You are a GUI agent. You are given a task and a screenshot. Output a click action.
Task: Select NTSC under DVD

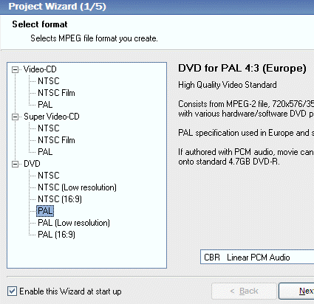pyautogui.click(x=49, y=176)
